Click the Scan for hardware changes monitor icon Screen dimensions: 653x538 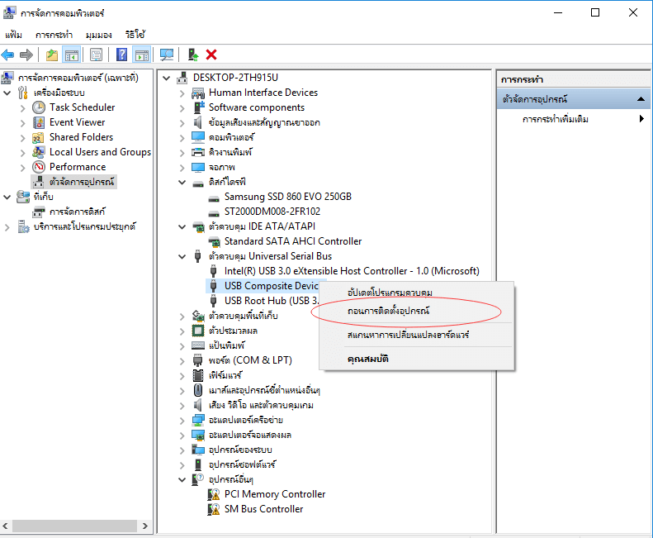point(167,55)
